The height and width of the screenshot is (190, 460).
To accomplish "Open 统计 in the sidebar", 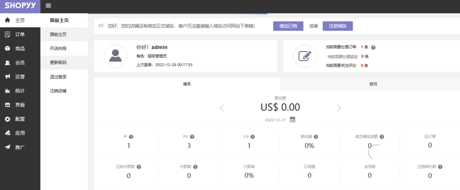I will click(x=20, y=91).
